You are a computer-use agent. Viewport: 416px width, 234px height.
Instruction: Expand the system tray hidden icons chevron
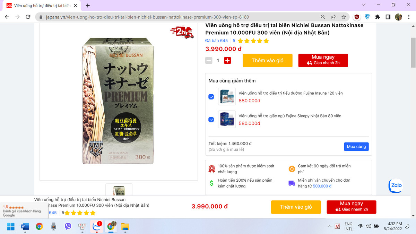329,226
